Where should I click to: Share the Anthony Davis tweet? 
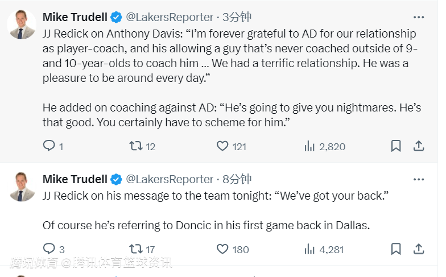pos(419,146)
